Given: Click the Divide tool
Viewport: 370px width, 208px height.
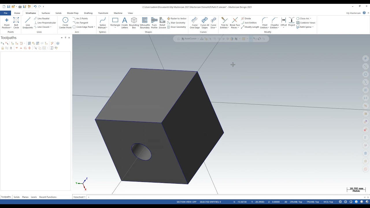Looking at the screenshot, I should click(246, 18).
